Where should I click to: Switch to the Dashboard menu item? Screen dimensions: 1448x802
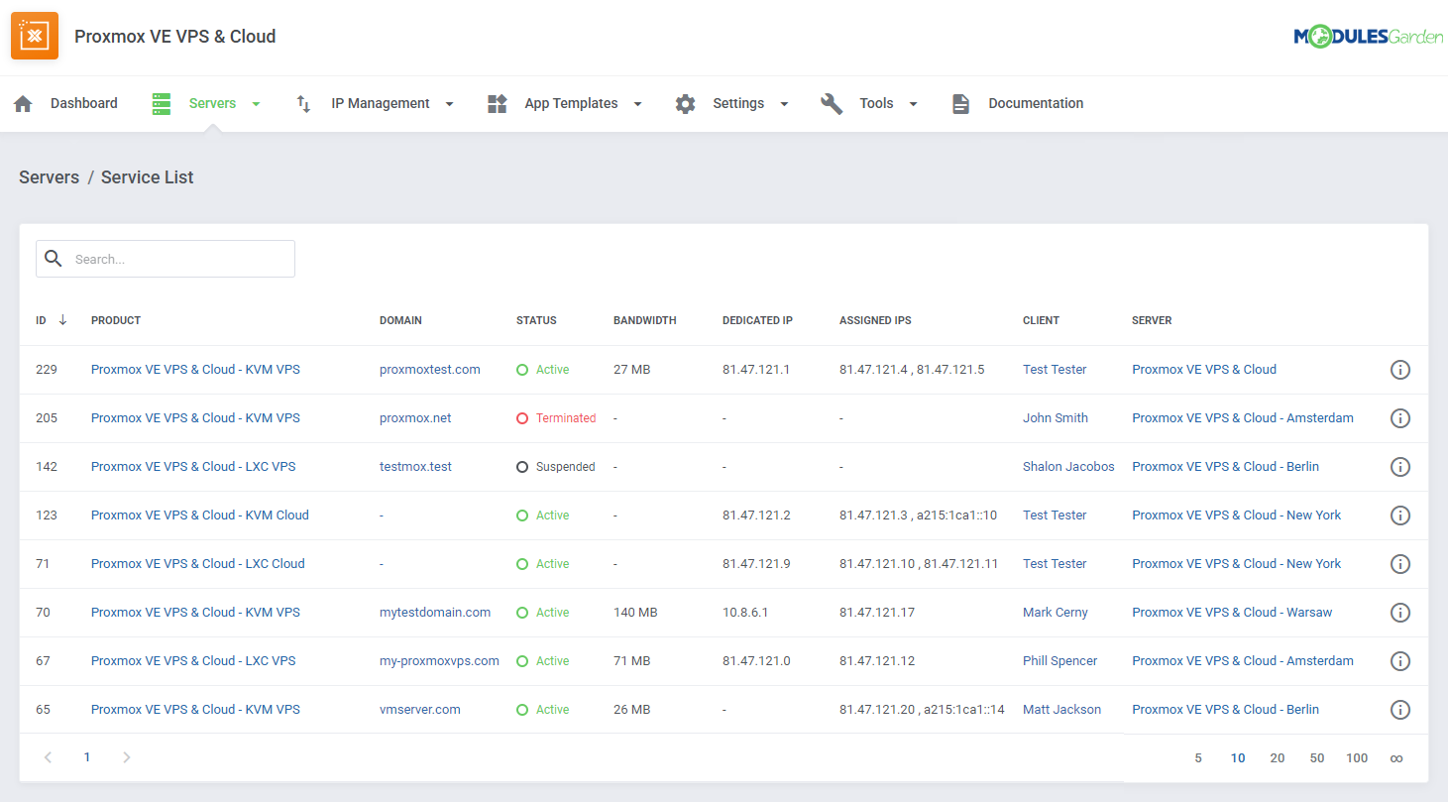point(84,102)
